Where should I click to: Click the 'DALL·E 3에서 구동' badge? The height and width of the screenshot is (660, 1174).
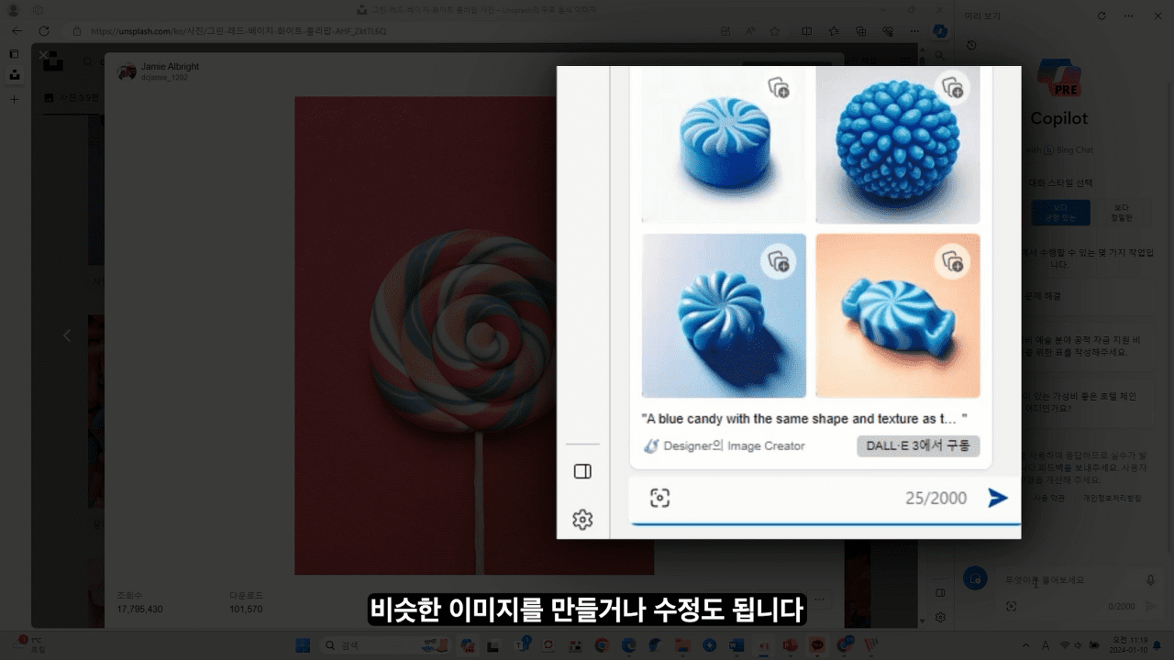click(917, 445)
